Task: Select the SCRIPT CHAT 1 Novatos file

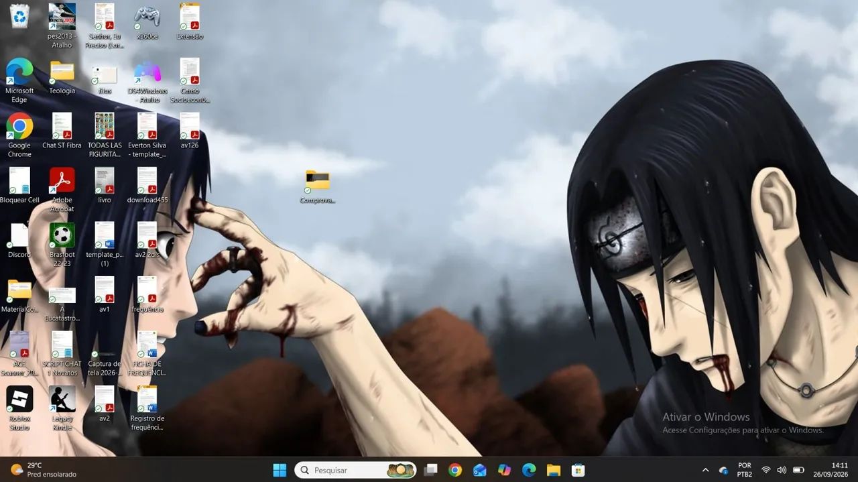Action: click(62, 353)
